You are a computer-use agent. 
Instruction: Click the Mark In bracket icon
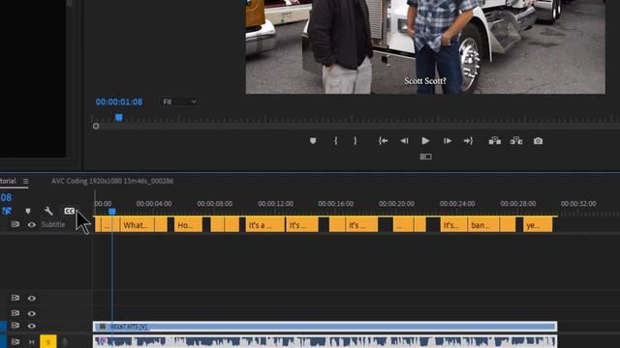coord(336,141)
